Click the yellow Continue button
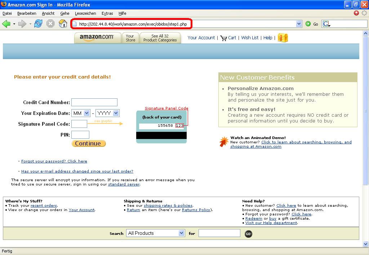Viewport: 369px width, 255px height. click(x=89, y=143)
